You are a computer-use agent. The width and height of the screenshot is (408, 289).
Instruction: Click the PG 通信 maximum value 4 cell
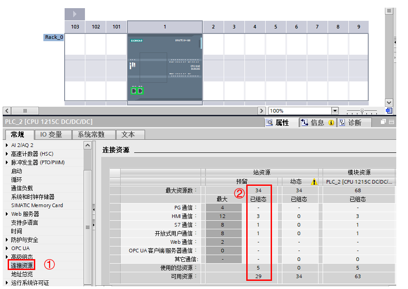click(223, 208)
